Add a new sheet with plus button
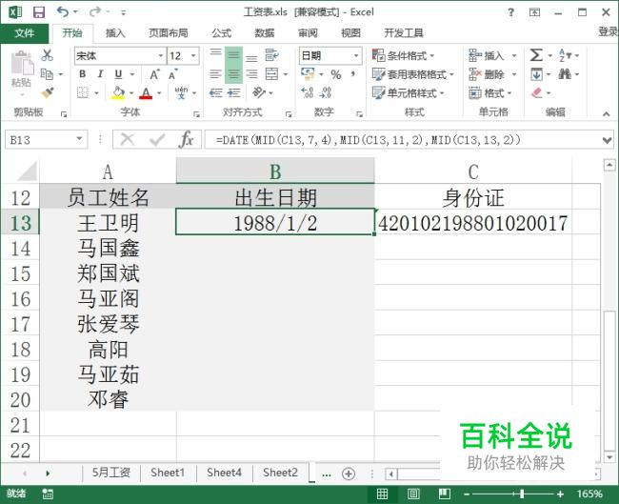Image resolution: width=619 pixels, height=504 pixels. 349,474
